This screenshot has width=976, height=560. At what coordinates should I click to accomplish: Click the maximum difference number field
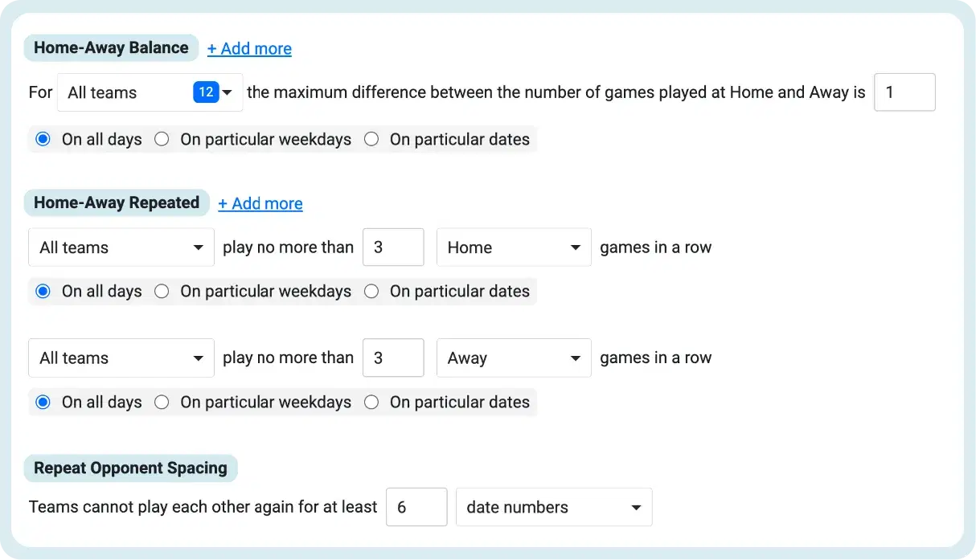point(904,92)
